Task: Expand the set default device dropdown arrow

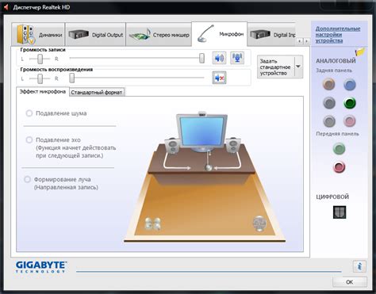Action: click(298, 67)
